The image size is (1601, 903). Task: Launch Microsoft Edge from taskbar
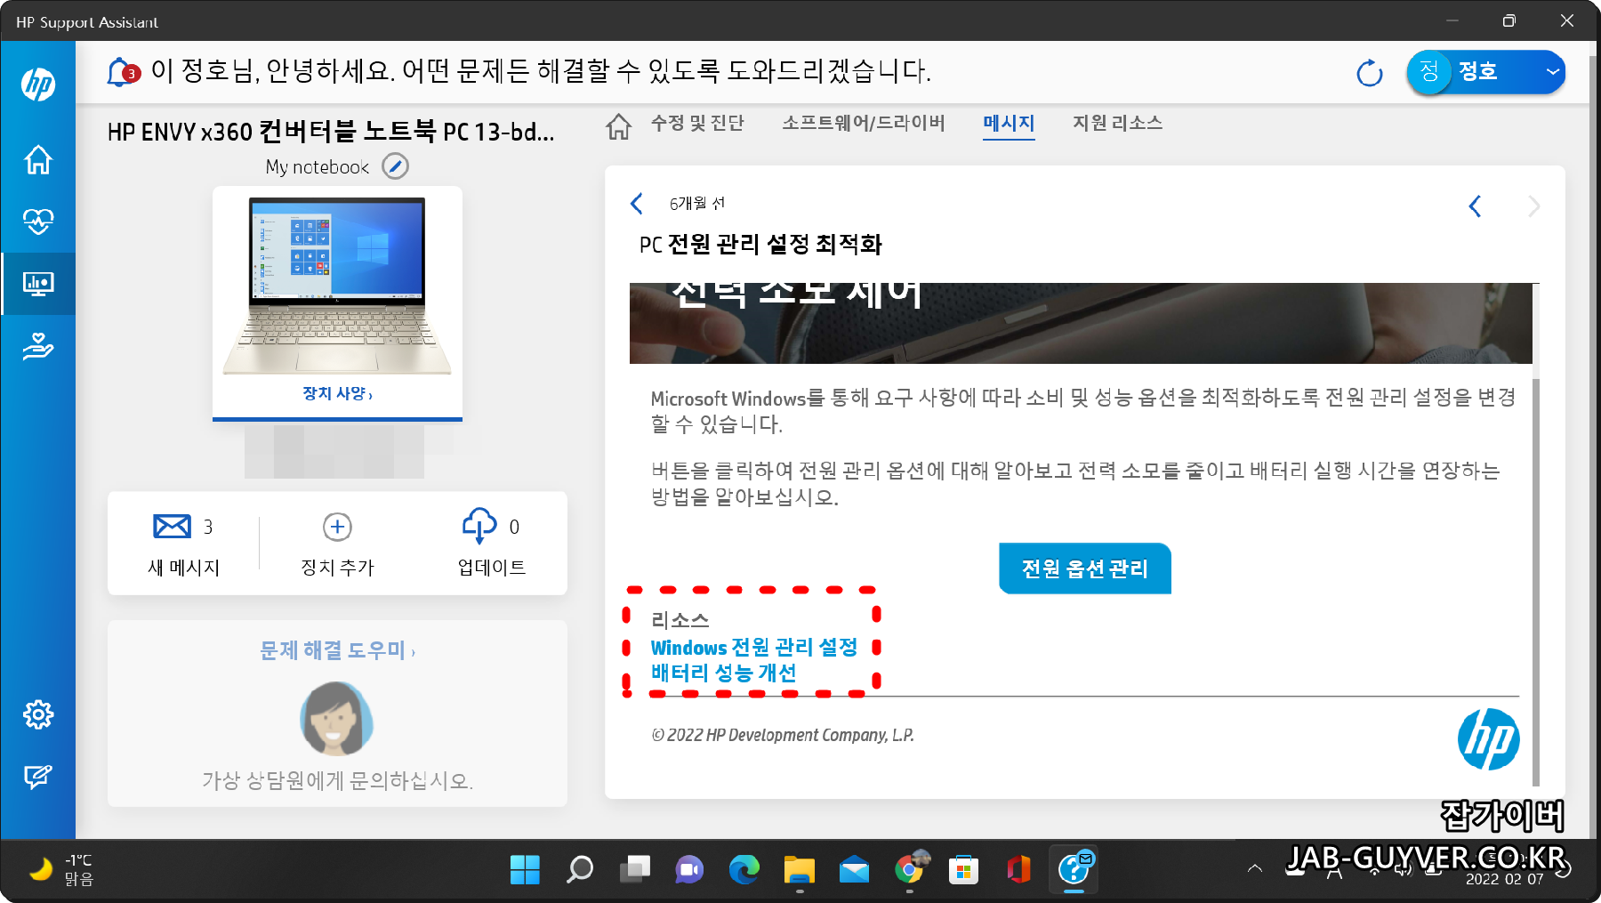tap(744, 869)
